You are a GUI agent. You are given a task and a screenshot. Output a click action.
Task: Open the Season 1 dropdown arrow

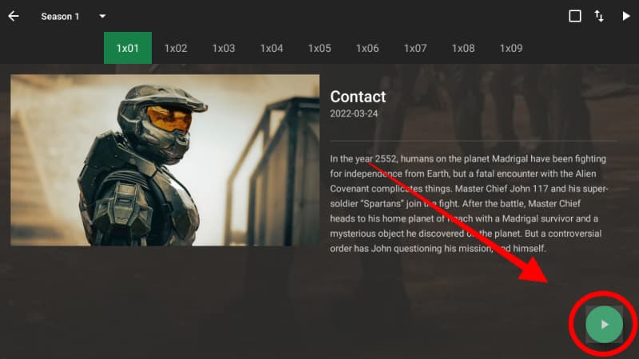[x=102, y=16]
